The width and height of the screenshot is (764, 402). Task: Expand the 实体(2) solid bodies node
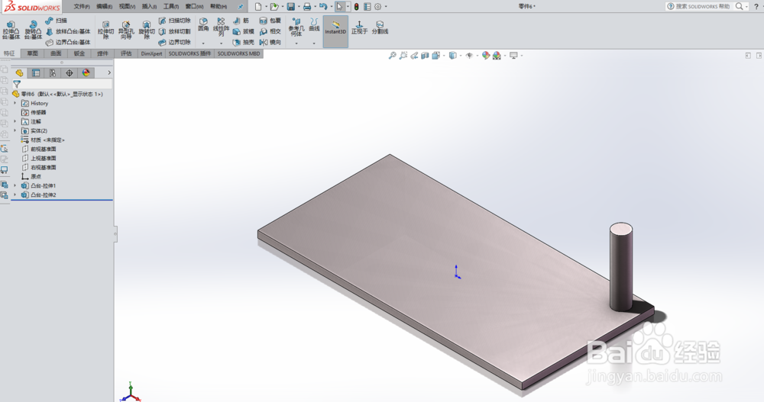click(15, 131)
